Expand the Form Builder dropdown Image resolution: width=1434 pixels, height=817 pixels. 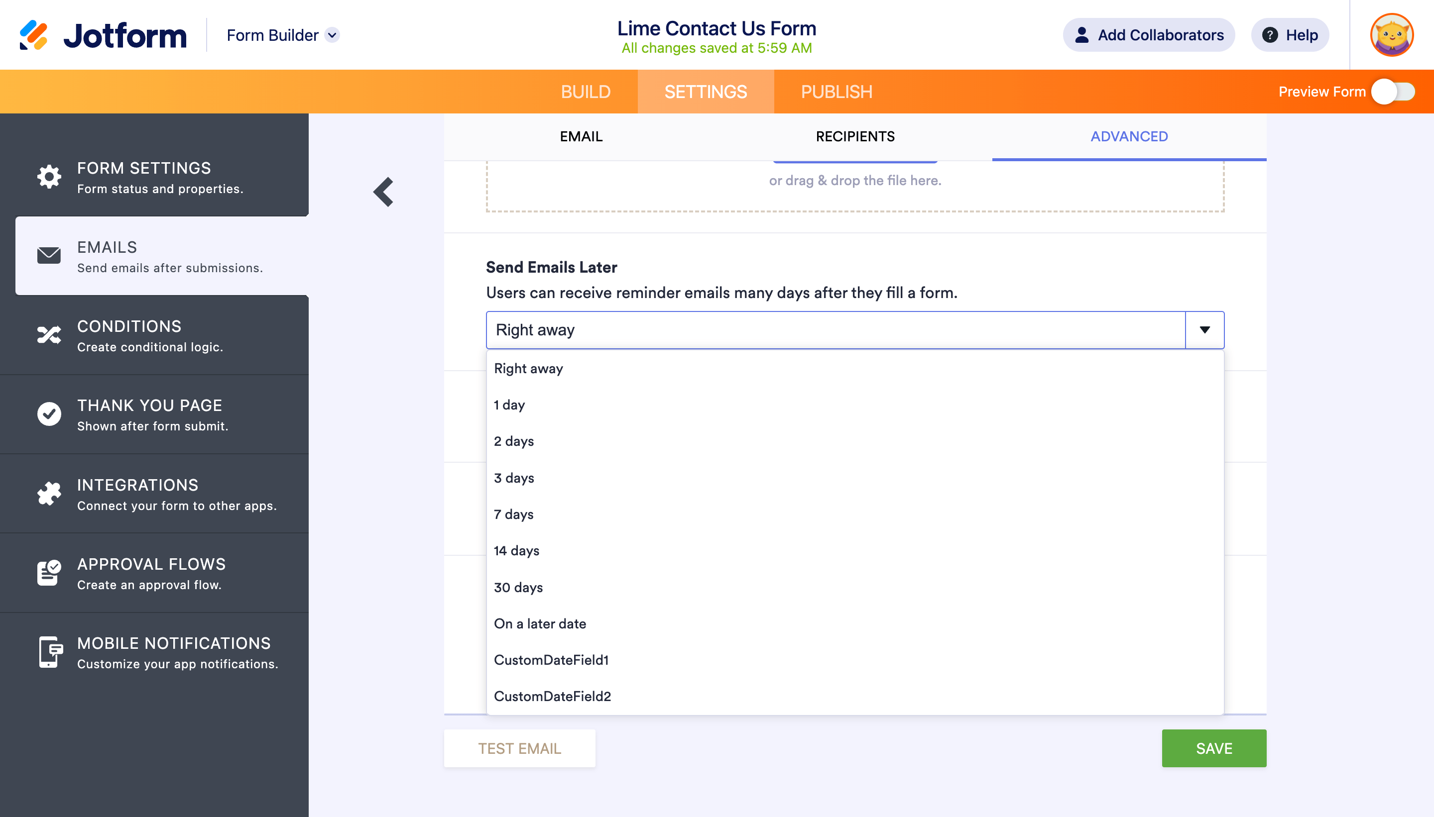(x=333, y=35)
